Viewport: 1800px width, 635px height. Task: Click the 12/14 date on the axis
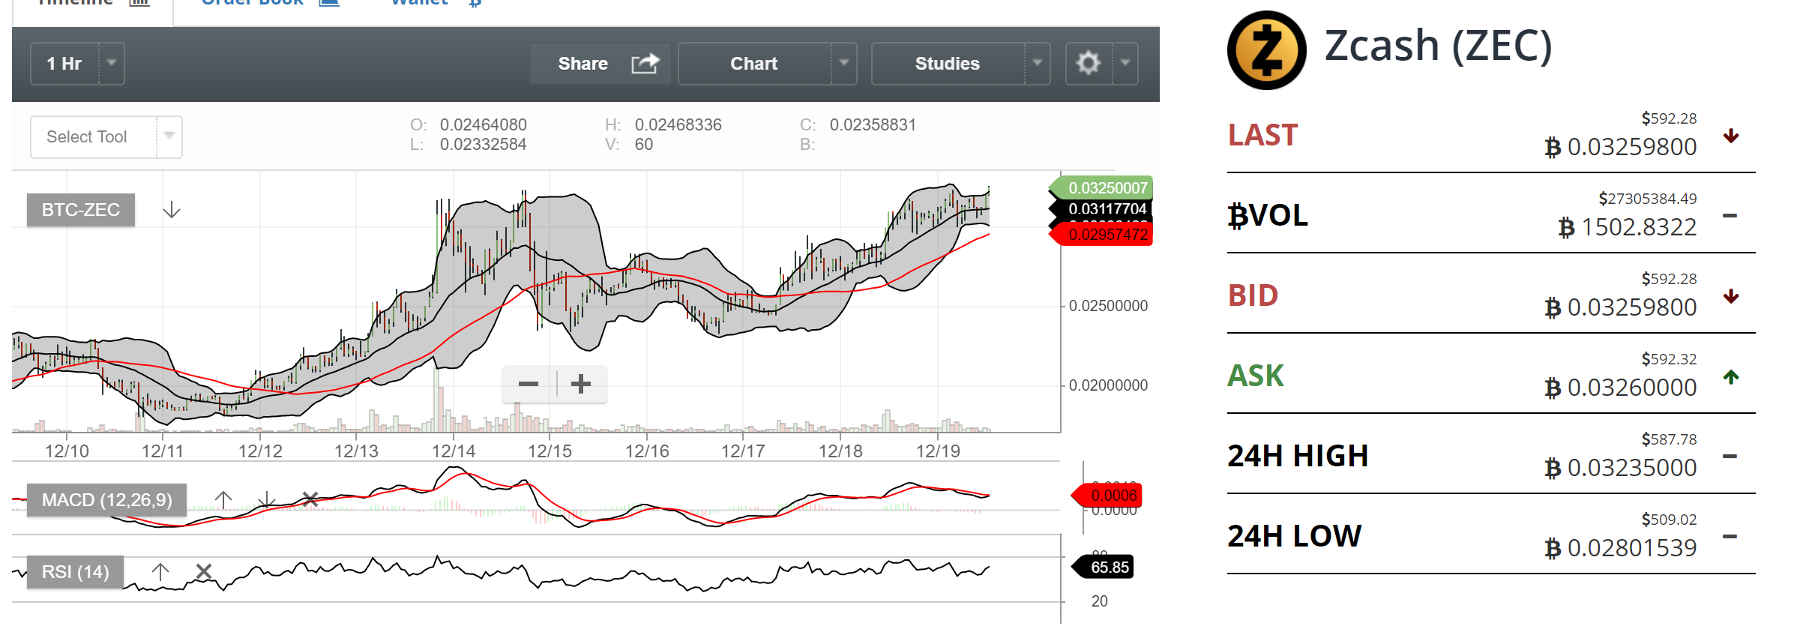point(454,451)
